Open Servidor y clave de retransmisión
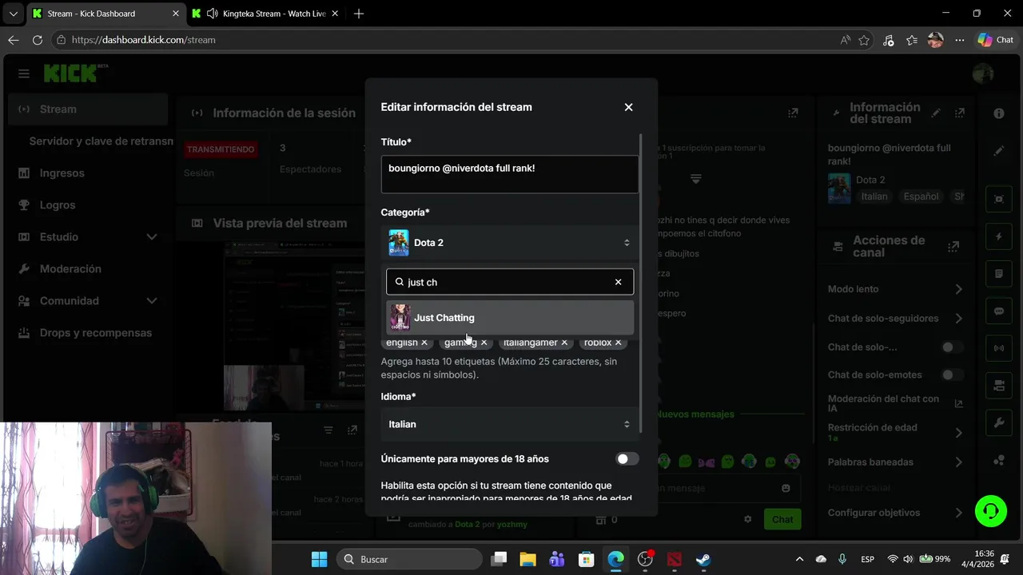This screenshot has height=575, width=1023. click(x=101, y=141)
